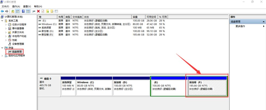This screenshot has height=110, width=266.
Task: Sort by the 文件系统 column header
Action: (77, 17)
